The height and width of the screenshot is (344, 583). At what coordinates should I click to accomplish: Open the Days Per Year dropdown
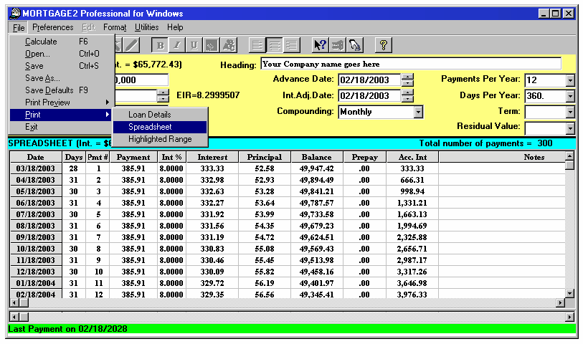tap(570, 96)
